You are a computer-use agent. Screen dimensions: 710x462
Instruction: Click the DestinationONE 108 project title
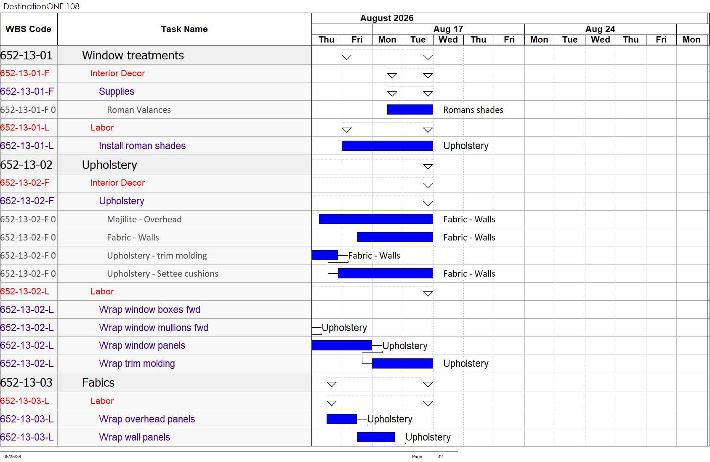(41, 6)
